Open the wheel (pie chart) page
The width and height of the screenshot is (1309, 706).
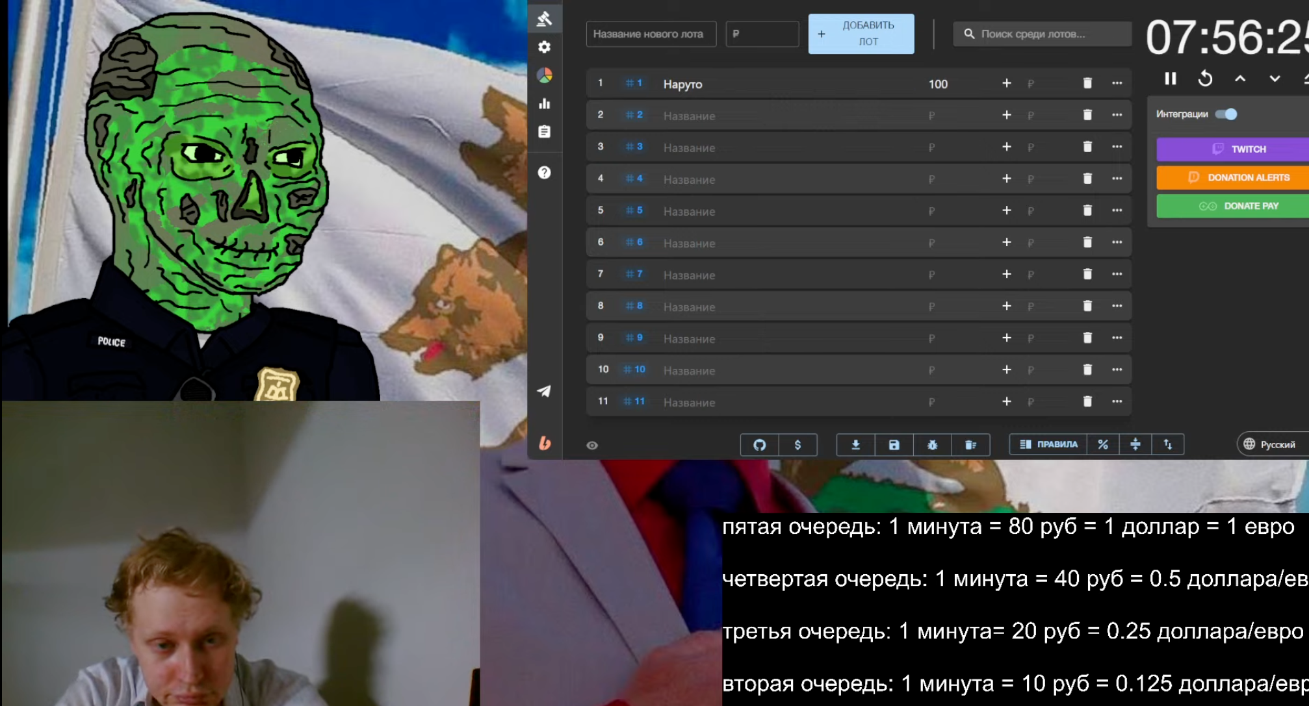(x=545, y=75)
